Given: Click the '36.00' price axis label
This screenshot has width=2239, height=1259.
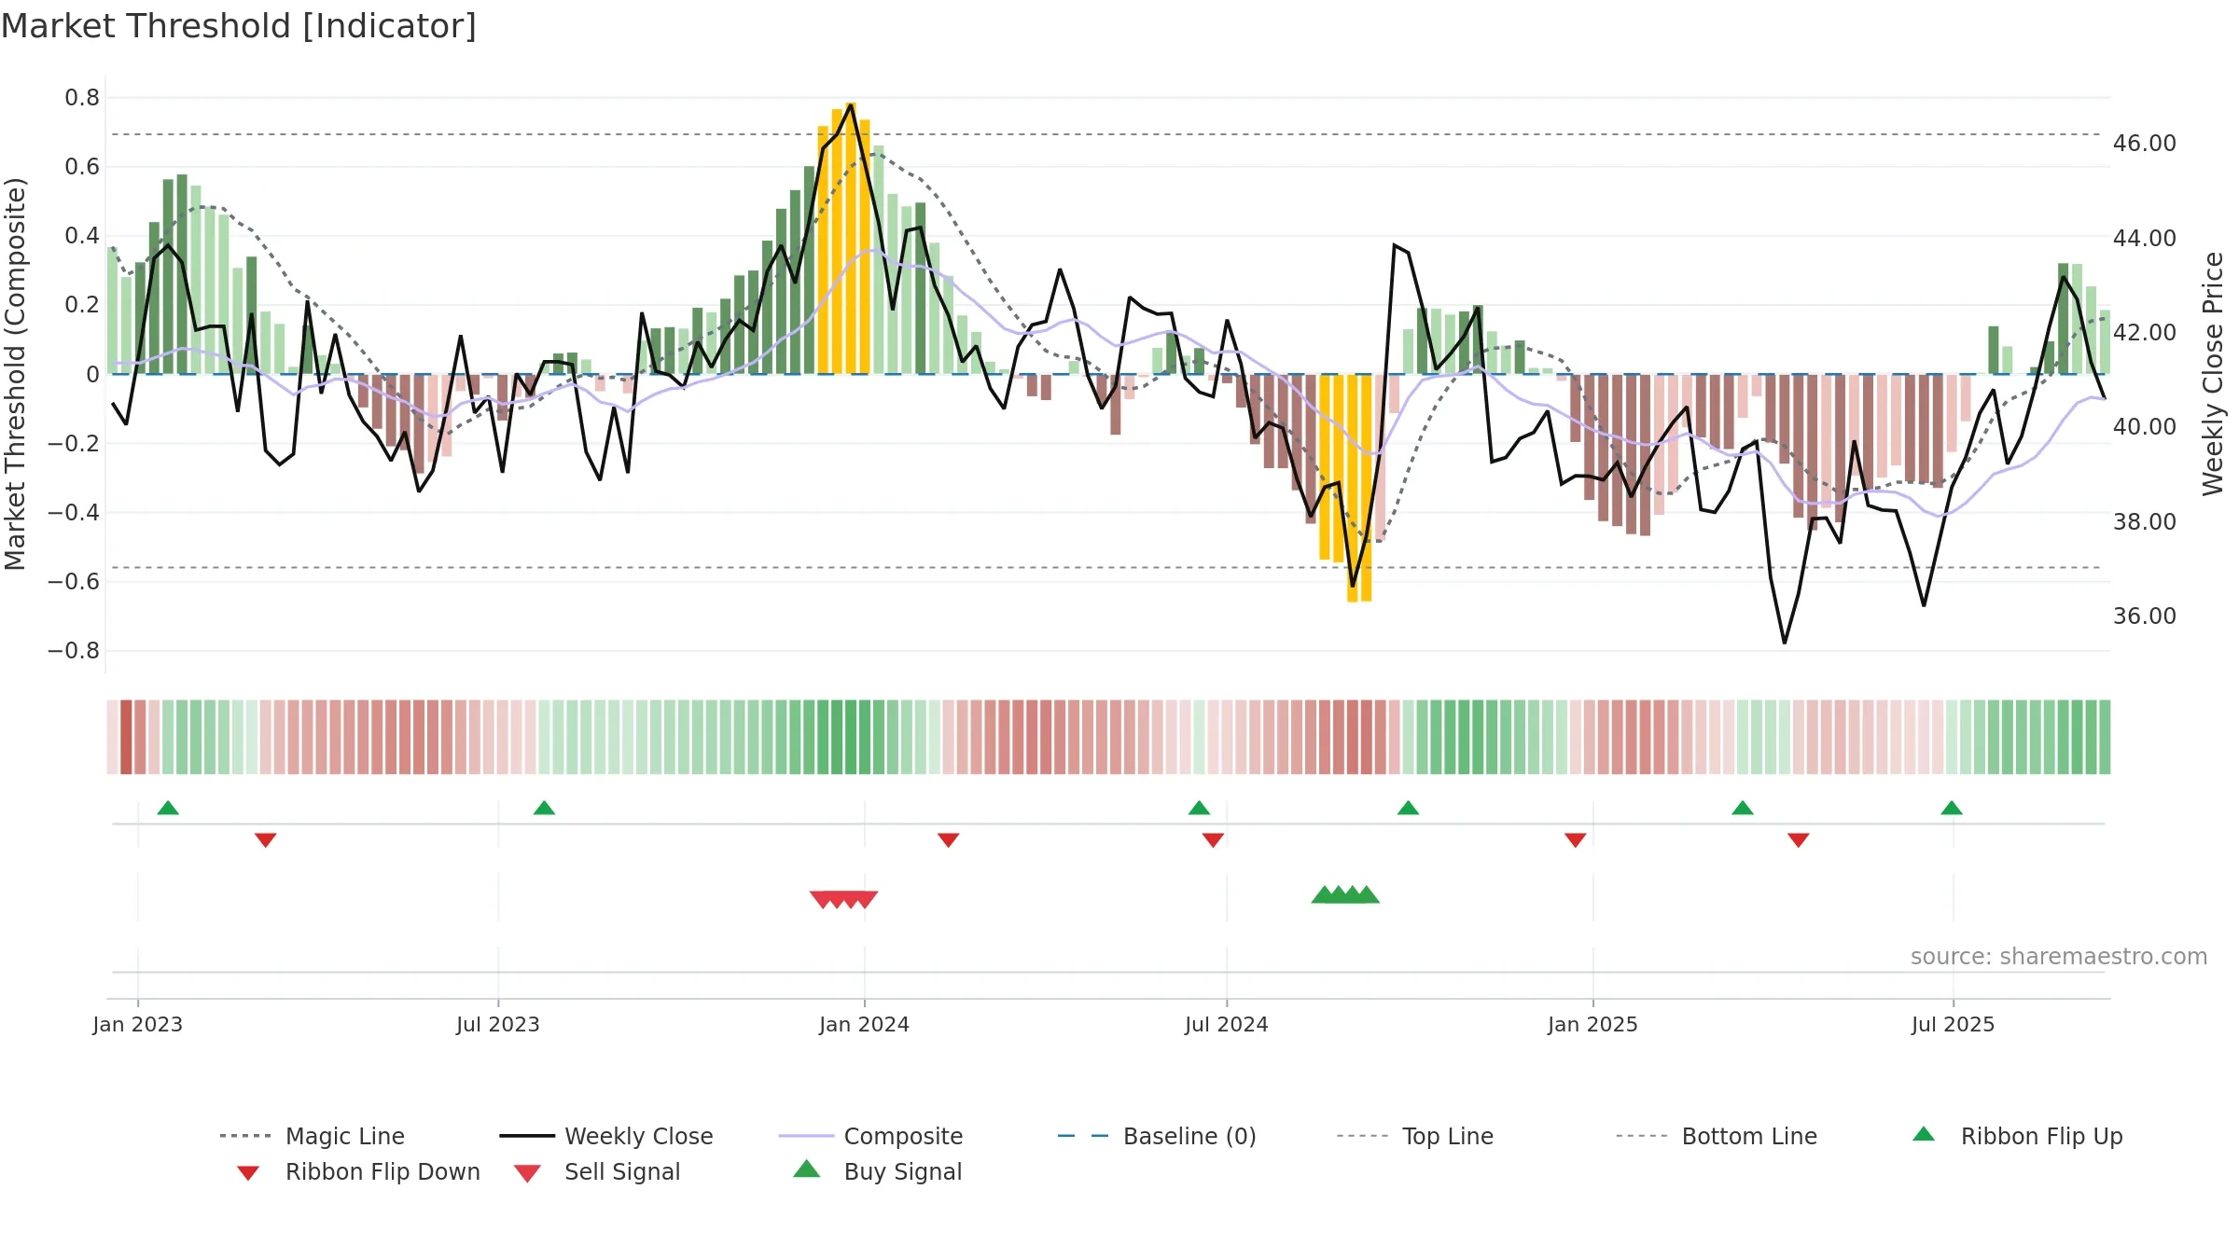Looking at the screenshot, I should (2144, 616).
